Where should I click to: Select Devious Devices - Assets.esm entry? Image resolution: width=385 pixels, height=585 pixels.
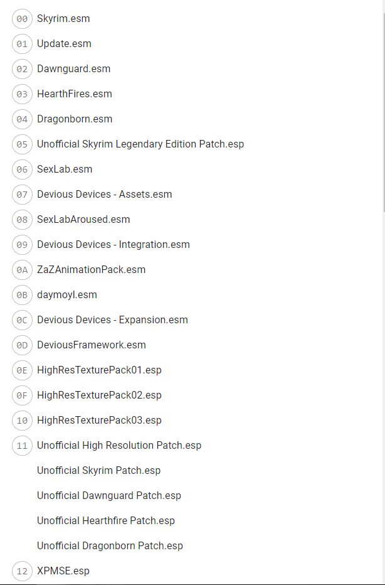[104, 195]
